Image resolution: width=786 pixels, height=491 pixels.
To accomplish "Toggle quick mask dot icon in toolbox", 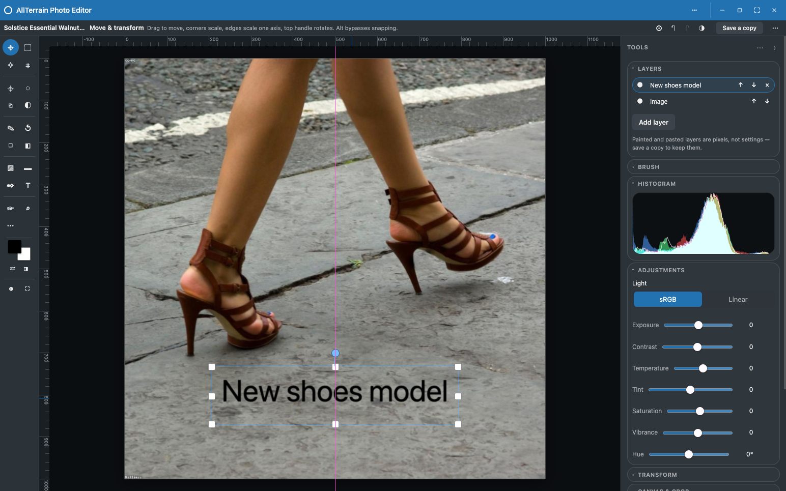I will point(11,289).
